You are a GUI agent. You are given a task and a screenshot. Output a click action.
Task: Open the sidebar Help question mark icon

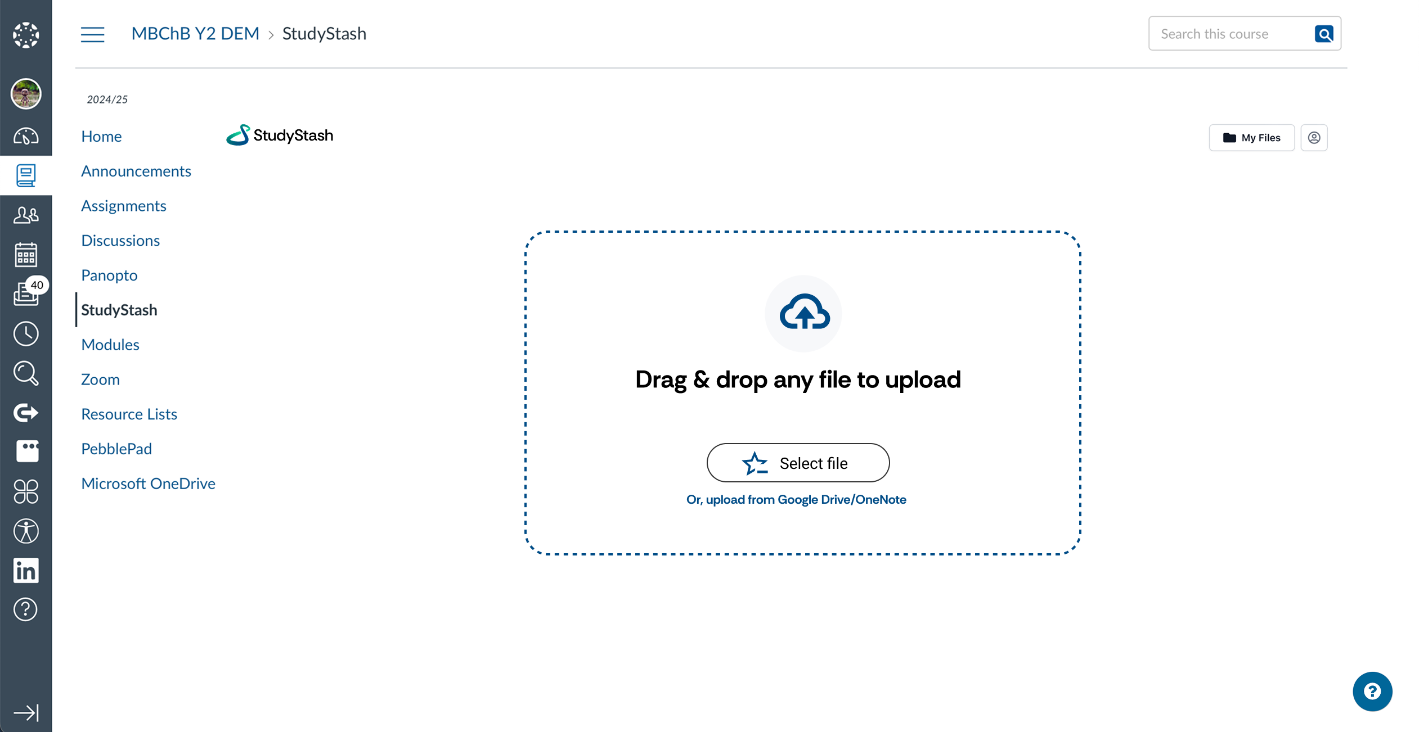click(x=26, y=609)
